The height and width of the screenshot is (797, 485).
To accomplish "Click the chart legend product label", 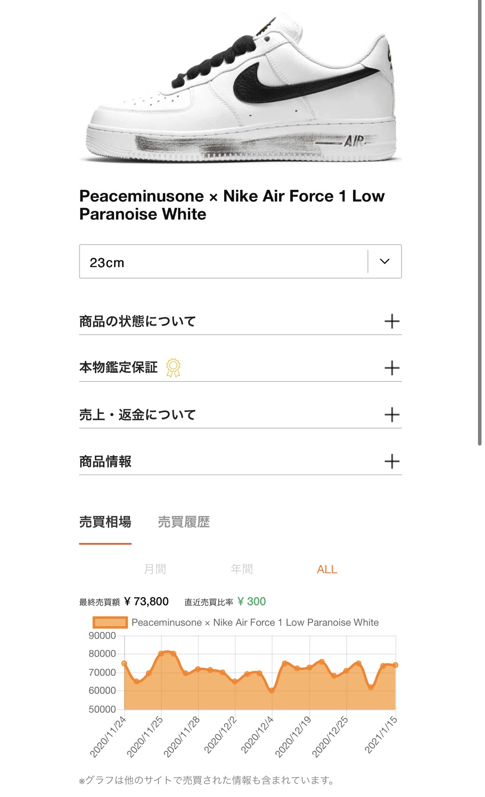I will [255, 622].
